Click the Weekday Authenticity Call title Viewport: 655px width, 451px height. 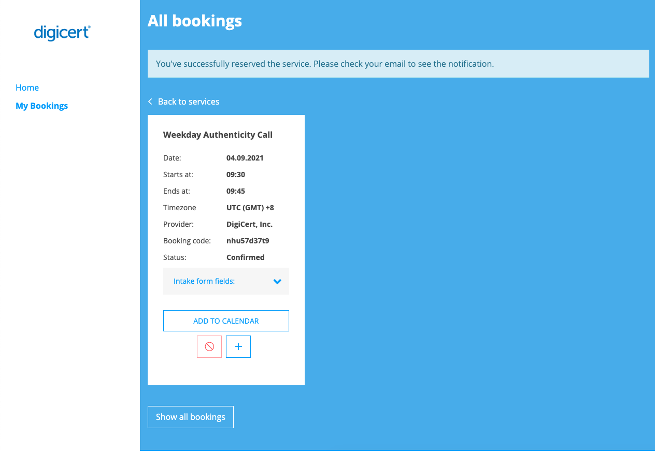pyautogui.click(x=218, y=135)
